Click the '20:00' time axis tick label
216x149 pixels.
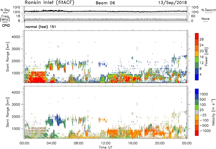(x=160, y=143)
